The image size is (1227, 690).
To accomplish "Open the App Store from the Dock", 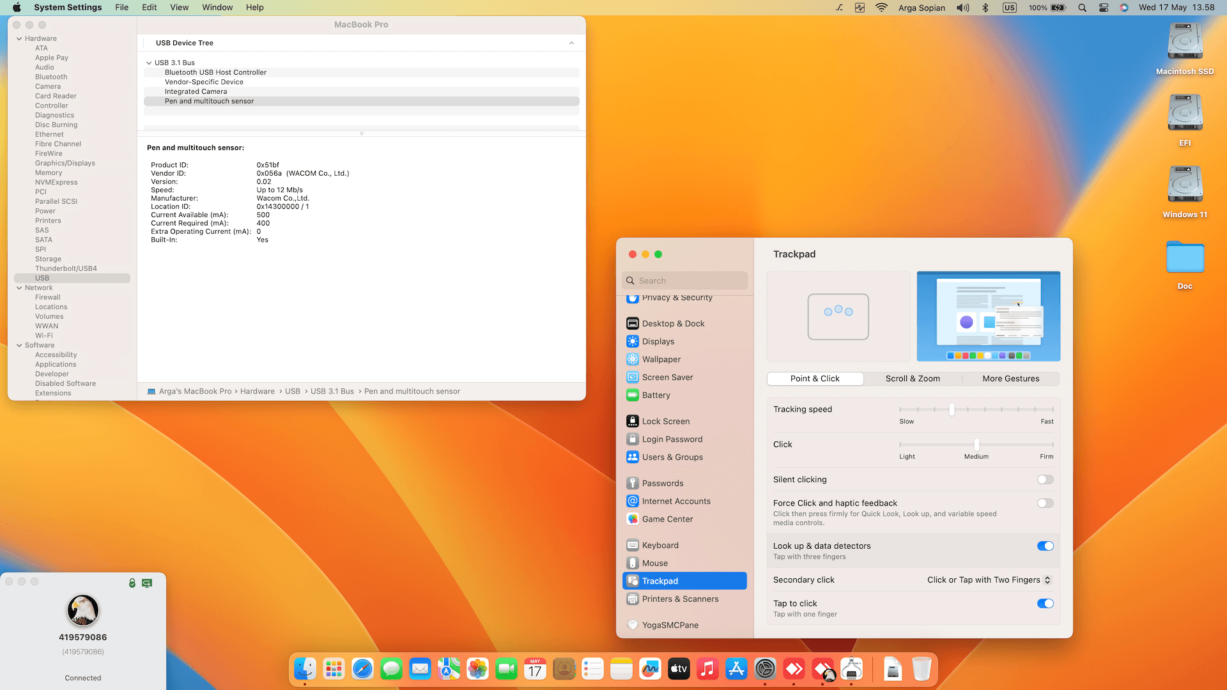I will (x=736, y=669).
